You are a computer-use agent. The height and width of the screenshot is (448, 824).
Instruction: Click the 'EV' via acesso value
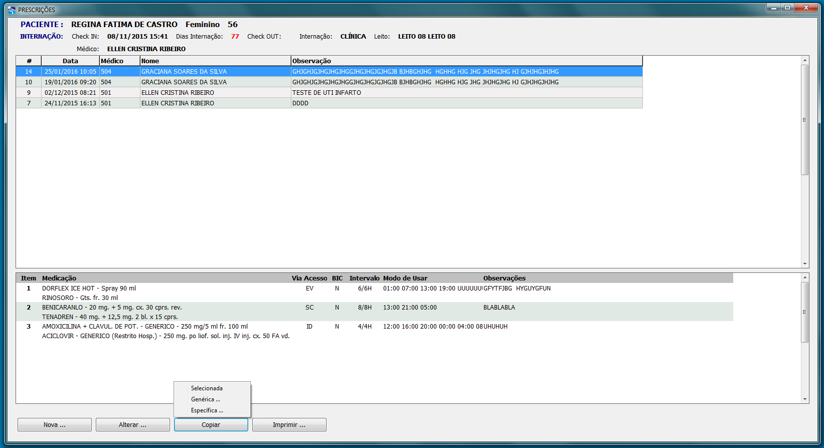(309, 288)
